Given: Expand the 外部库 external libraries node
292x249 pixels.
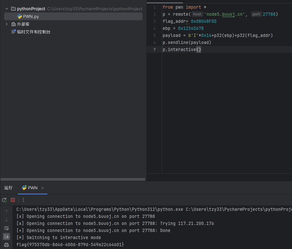Looking at the screenshot, I should (x=7, y=24).
